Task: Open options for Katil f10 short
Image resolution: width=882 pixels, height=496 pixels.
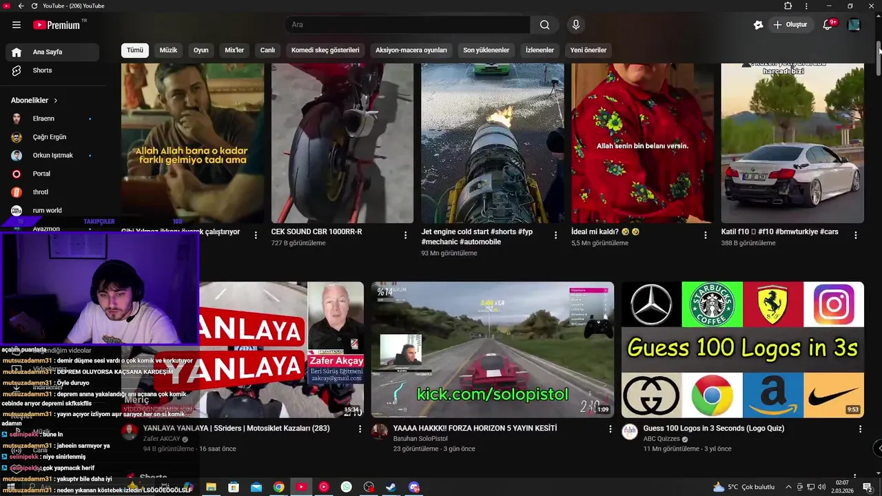Action: pyautogui.click(x=855, y=235)
